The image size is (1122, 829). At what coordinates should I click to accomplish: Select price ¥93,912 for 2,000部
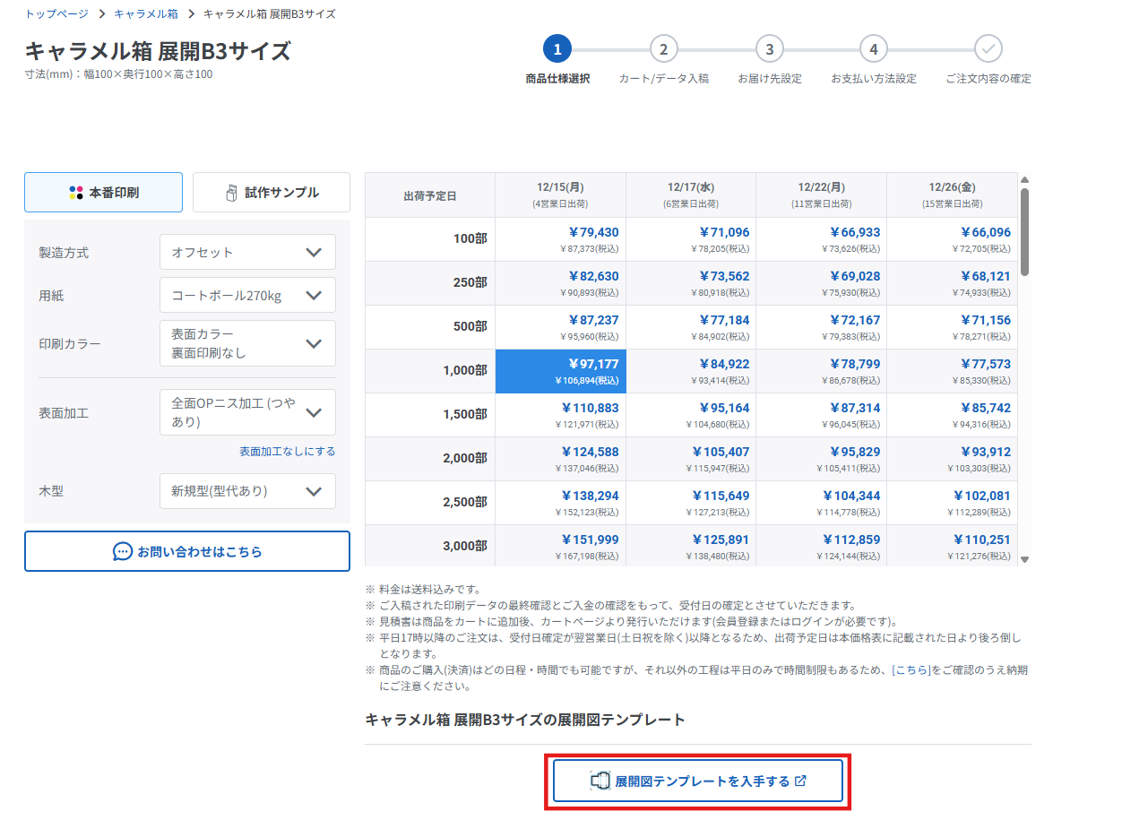point(953,459)
